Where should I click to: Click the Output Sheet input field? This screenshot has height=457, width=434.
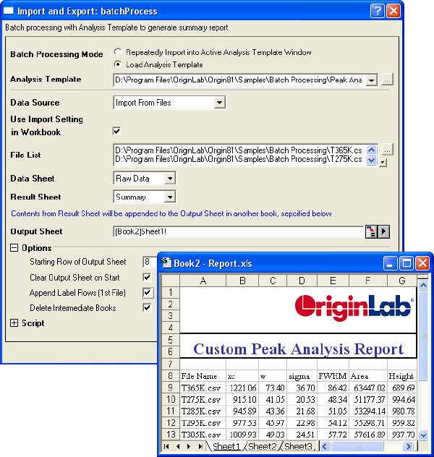pos(239,231)
